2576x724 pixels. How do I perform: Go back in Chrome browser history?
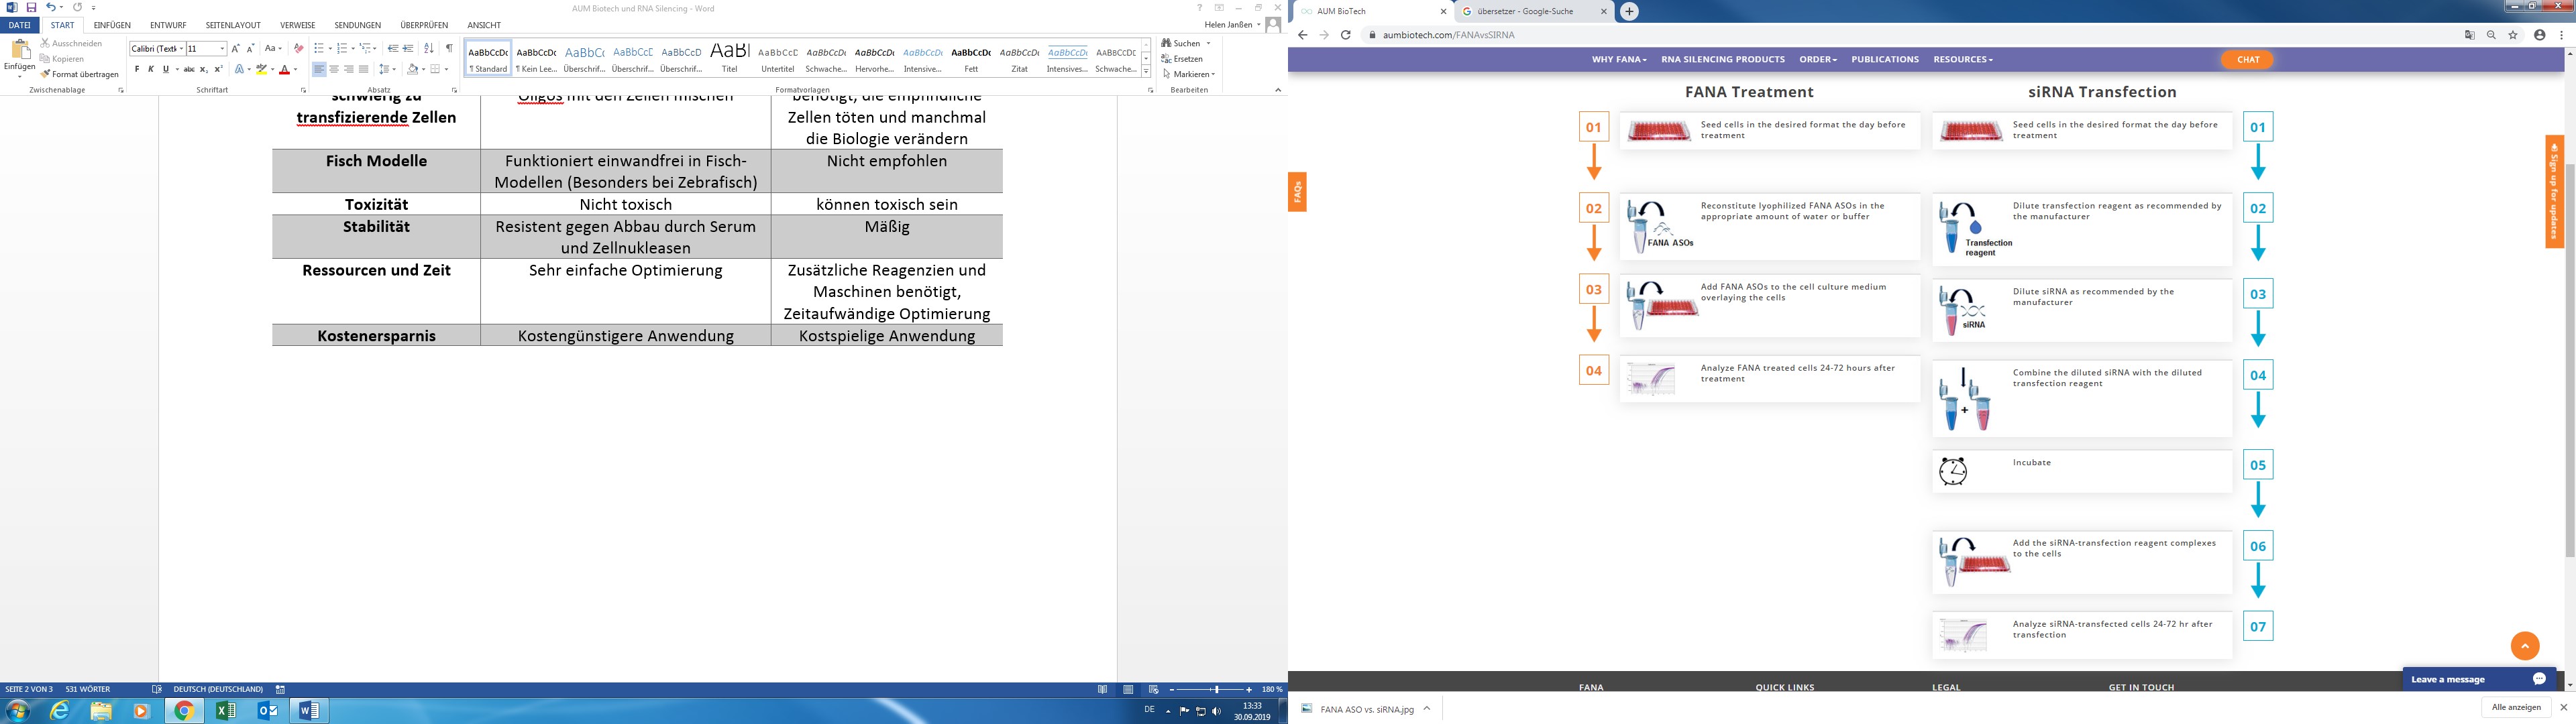pyautogui.click(x=1302, y=35)
